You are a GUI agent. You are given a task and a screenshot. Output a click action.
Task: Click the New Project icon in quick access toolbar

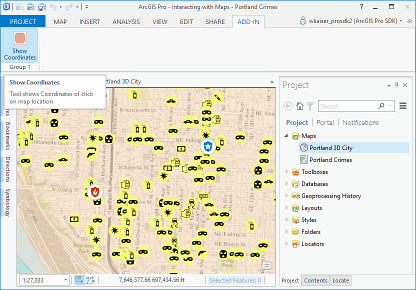coord(19,7)
